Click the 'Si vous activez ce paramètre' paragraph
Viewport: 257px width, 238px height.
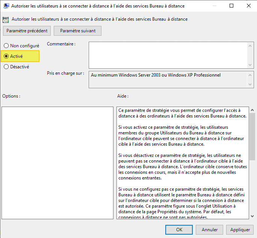point(181,136)
